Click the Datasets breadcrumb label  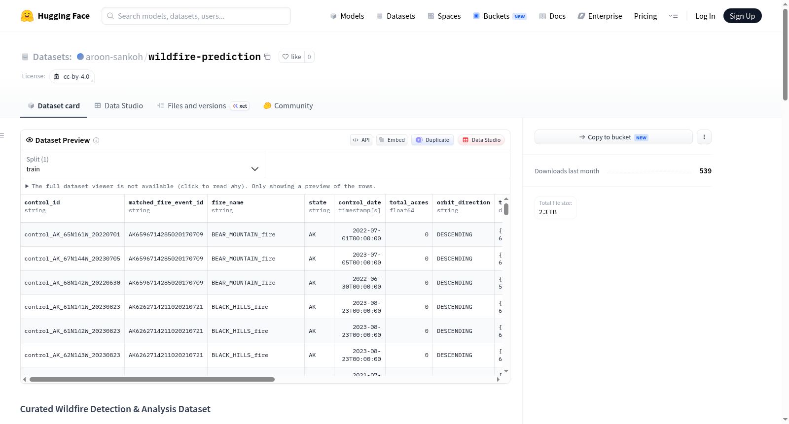52,57
